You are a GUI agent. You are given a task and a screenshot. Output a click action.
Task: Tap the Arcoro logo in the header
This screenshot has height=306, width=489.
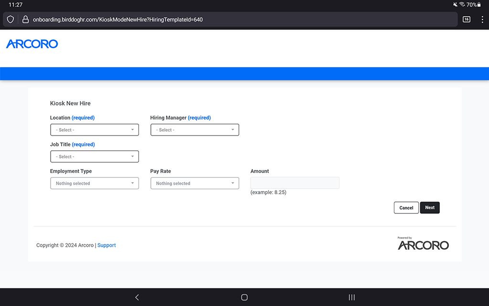[32, 44]
